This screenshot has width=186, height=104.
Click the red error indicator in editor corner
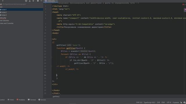coord(184,4)
